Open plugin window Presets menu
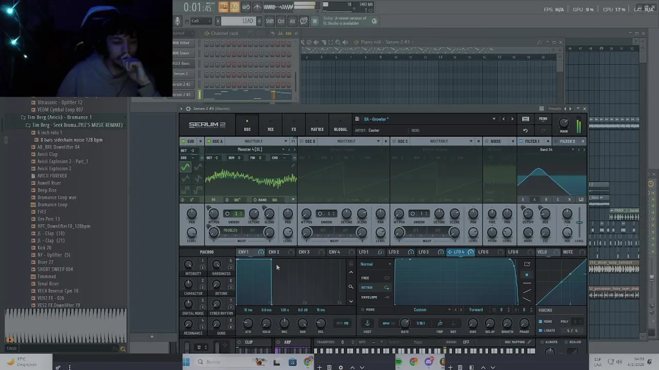 pos(554,108)
